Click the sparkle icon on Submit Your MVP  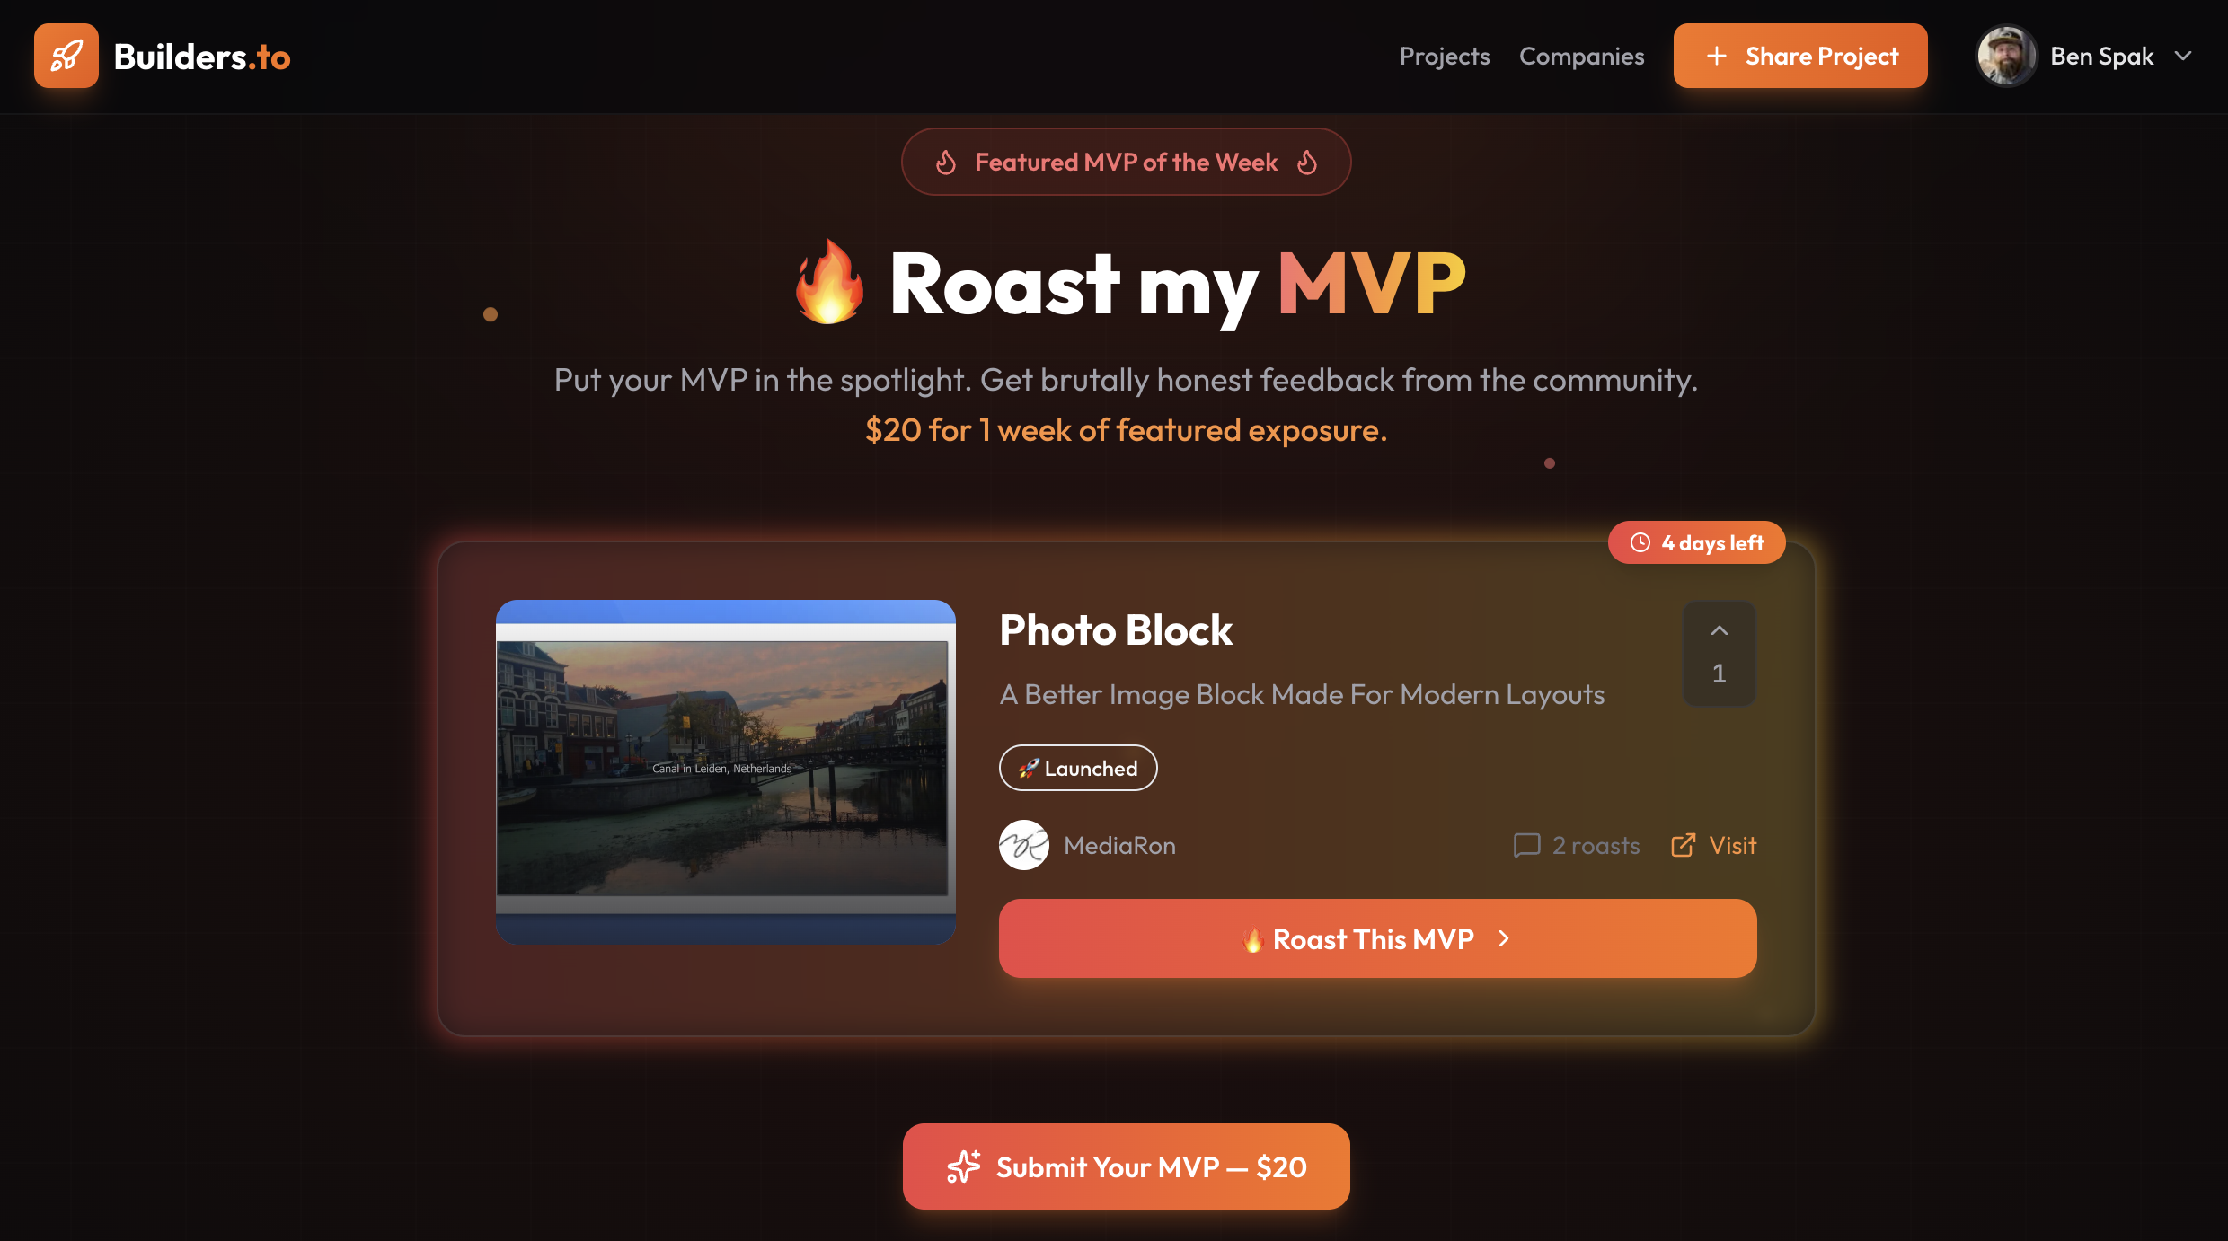[x=964, y=1166]
